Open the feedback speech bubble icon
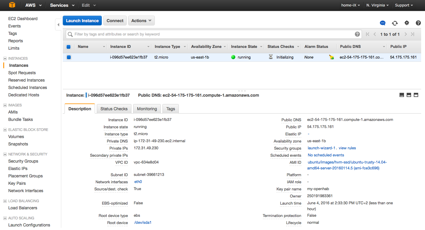The height and width of the screenshot is (230, 425). (383, 23)
